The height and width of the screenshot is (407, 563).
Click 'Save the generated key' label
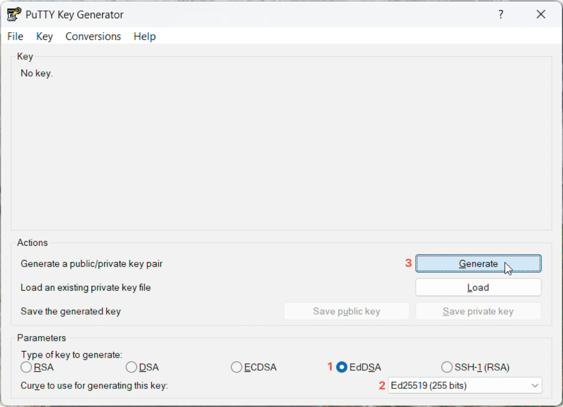click(x=71, y=311)
